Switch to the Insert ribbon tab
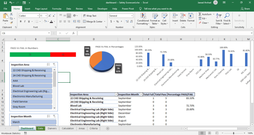This screenshot has width=254, height=135. 27,9
